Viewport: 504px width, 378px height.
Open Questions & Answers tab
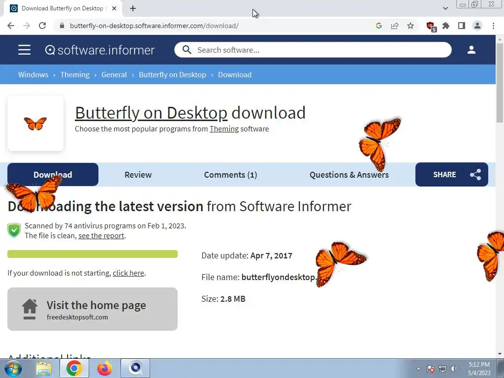[x=349, y=175]
